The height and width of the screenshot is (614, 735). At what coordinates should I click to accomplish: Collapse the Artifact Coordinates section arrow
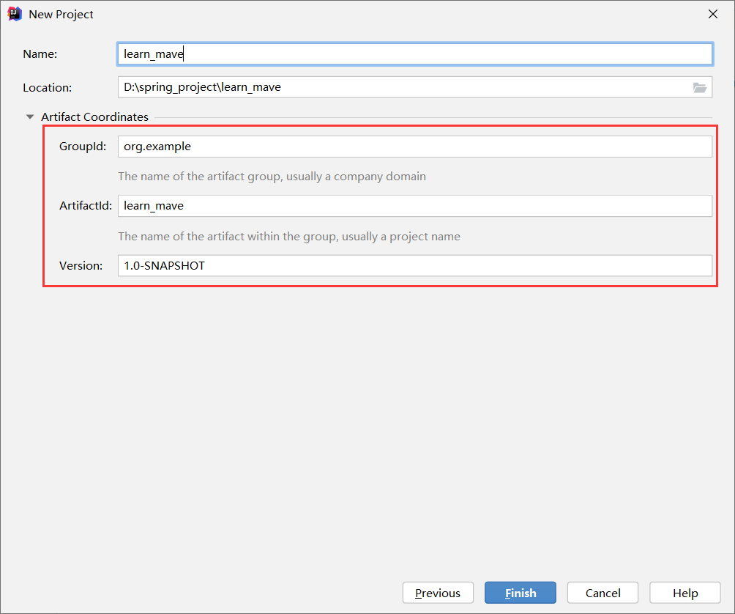(30, 116)
